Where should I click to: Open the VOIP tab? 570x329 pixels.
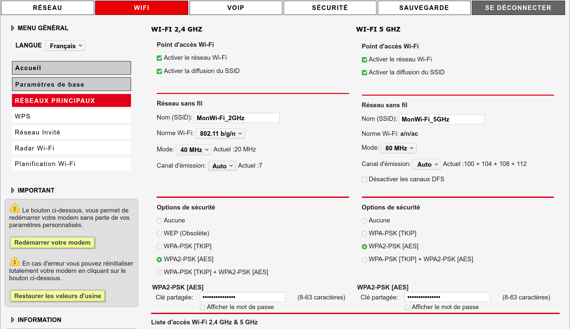tap(235, 8)
